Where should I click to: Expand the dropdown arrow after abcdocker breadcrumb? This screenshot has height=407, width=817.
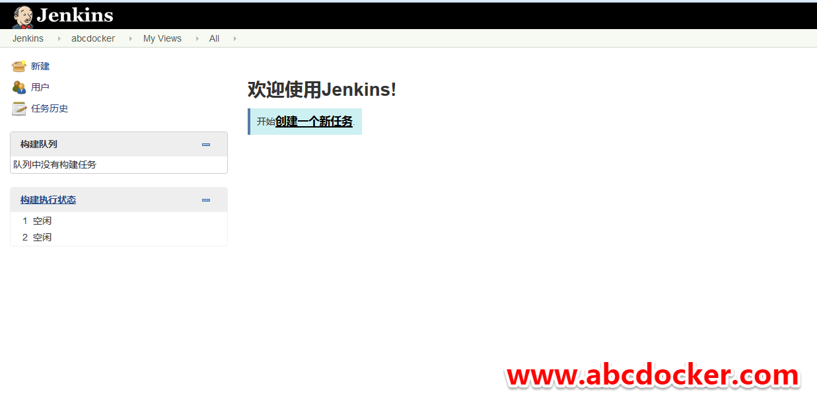[x=130, y=38]
